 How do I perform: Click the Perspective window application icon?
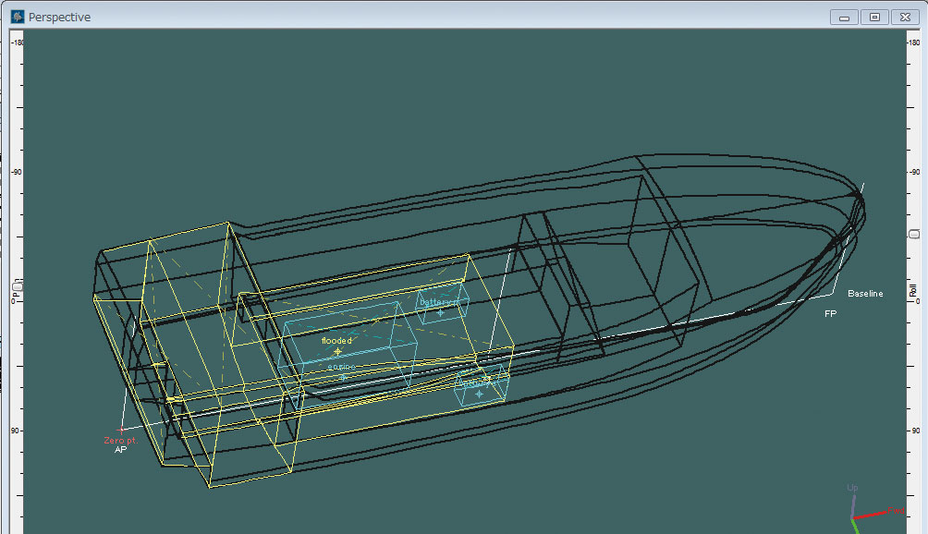tap(18, 17)
